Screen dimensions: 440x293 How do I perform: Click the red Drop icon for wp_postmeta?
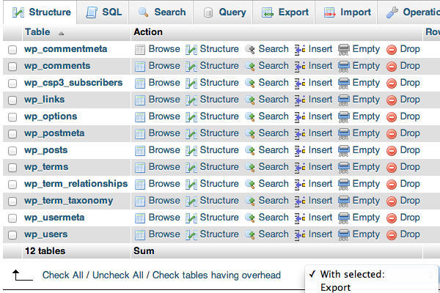(392, 134)
